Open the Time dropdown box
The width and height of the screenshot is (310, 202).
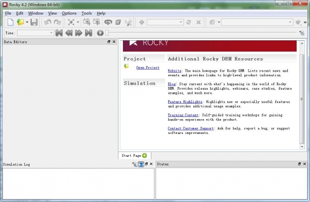tap(35, 33)
